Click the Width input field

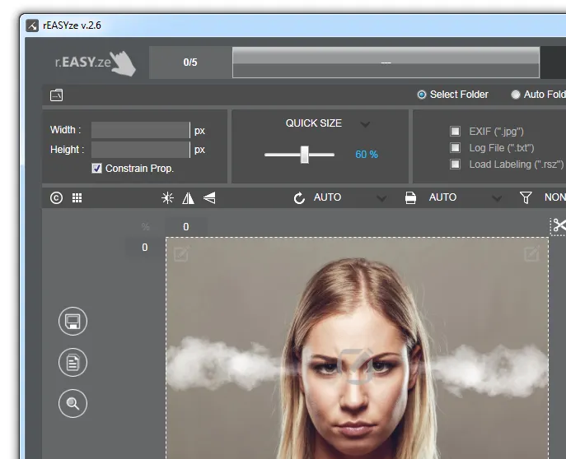pos(140,130)
